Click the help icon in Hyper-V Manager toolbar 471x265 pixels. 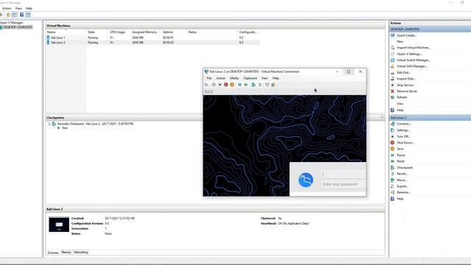21,15
